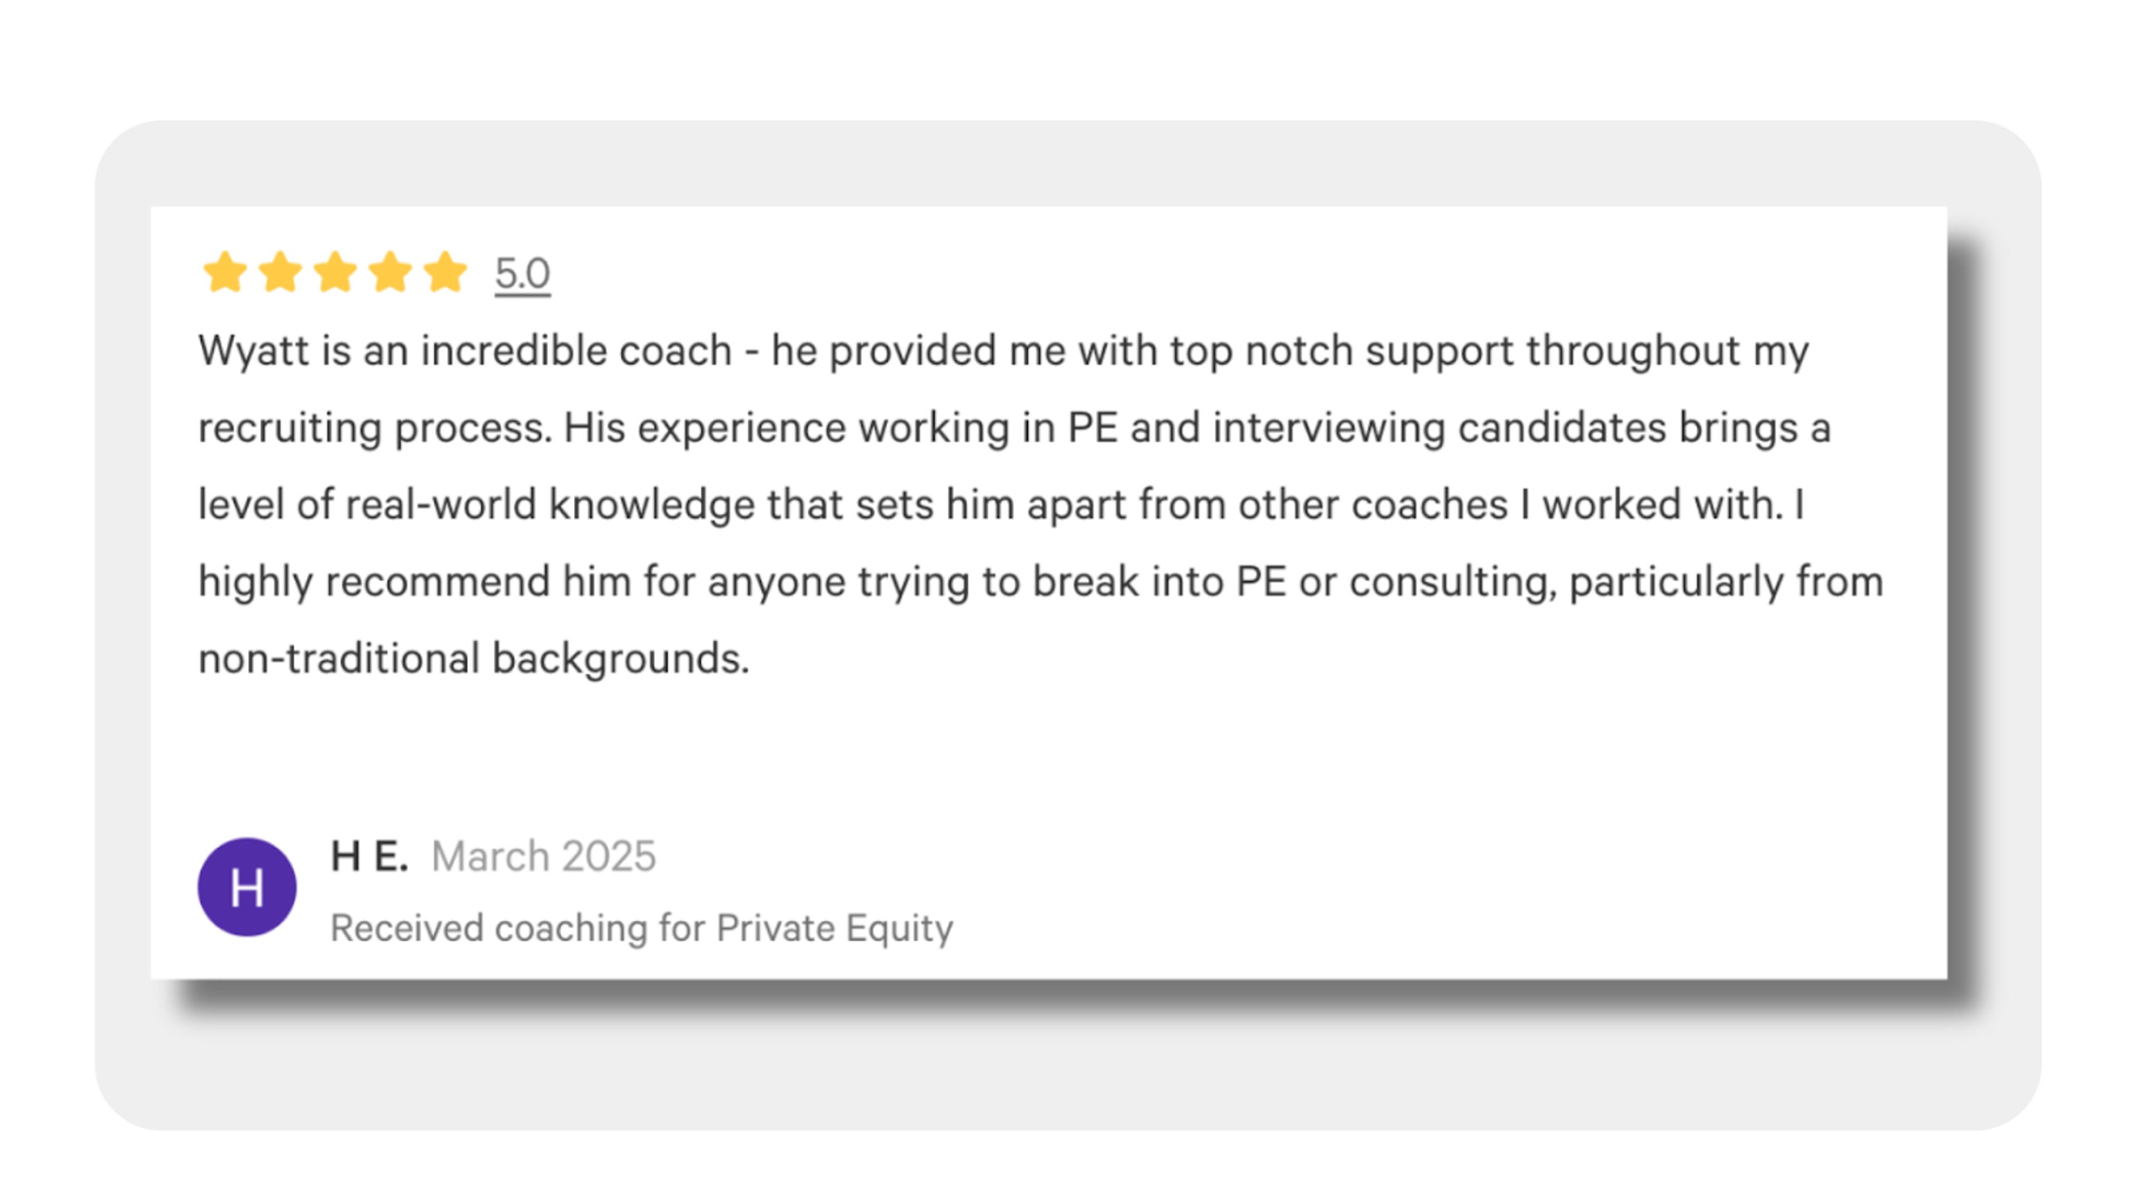Open the underlined 5.0 rating link
2136x1201 pixels.
pyautogui.click(x=522, y=274)
